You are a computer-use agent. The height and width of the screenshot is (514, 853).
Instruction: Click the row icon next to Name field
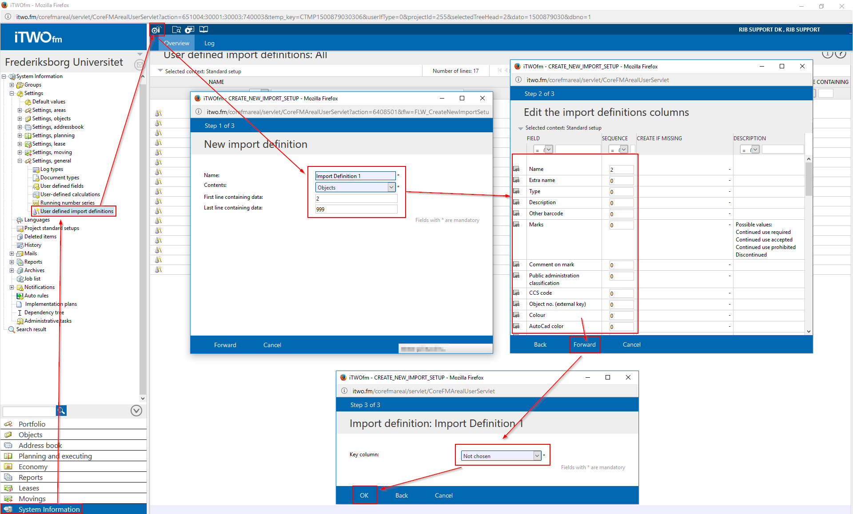point(516,169)
